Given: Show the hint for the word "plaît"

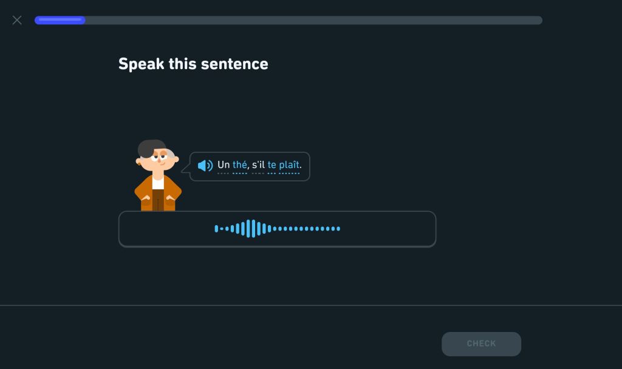Looking at the screenshot, I should (x=289, y=165).
